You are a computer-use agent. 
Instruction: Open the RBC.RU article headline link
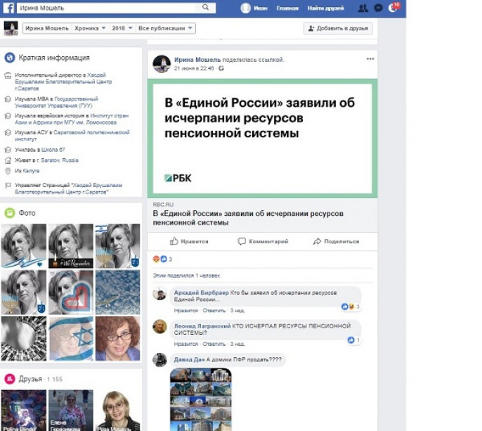[248, 218]
